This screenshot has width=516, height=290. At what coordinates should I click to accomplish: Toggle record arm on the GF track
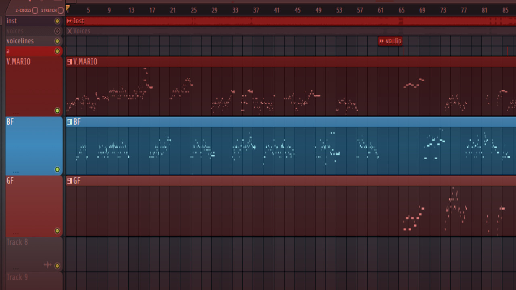[x=57, y=231]
